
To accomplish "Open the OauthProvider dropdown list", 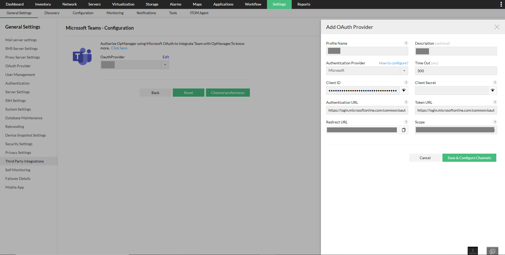I will tap(165, 65).
